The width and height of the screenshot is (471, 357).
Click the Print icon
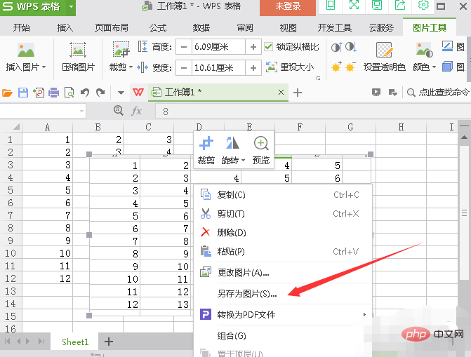pyautogui.click(x=54, y=93)
